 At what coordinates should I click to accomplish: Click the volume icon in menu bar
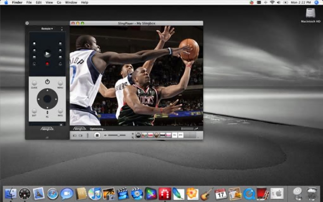[x=279, y=3]
